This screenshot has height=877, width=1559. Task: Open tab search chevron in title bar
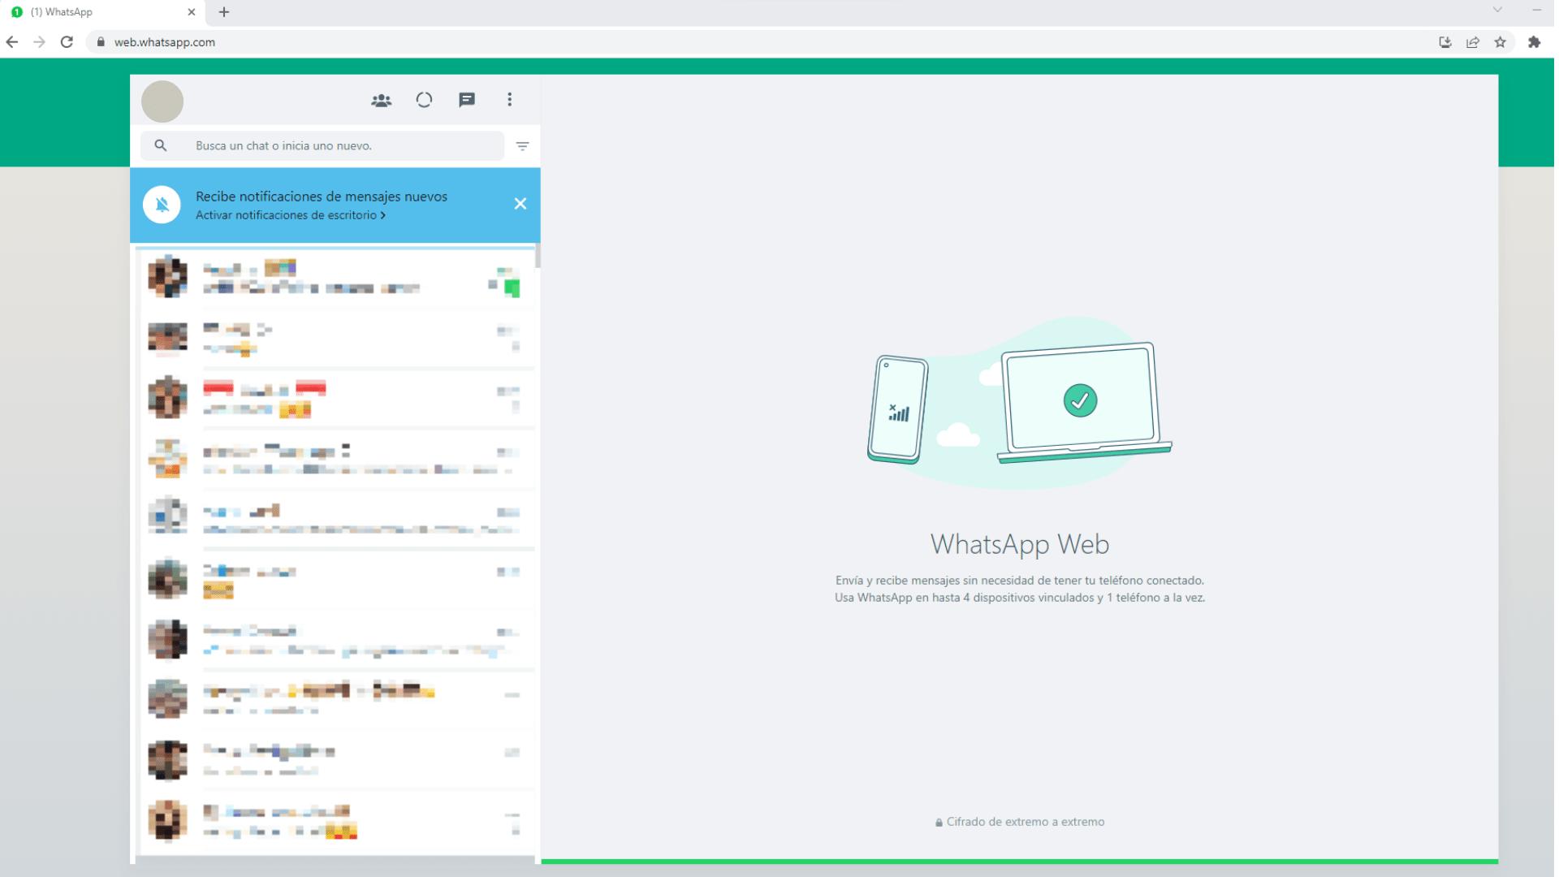pos(1497,10)
